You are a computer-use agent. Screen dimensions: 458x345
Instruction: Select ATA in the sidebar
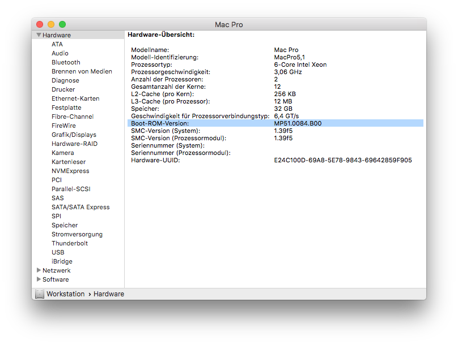pyautogui.click(x=57, y=44)
